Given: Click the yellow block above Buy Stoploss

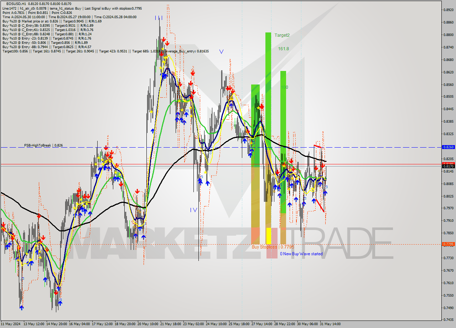Looking at the screenshot, I should pyautogui.click(x=269, y=236).
